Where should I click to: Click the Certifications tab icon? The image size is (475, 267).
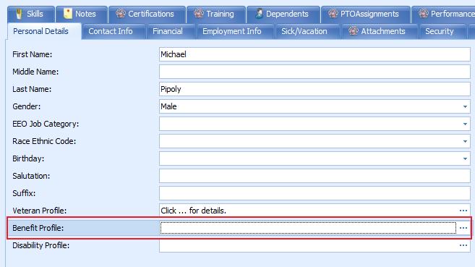tap(121, 14)
